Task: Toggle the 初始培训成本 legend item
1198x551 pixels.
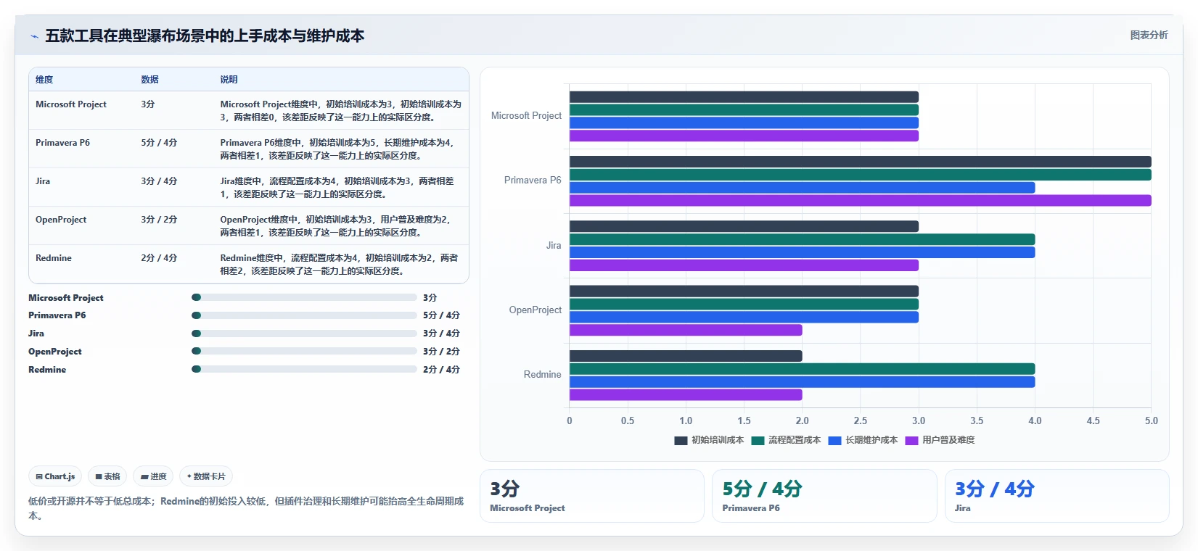Action: 709,440
